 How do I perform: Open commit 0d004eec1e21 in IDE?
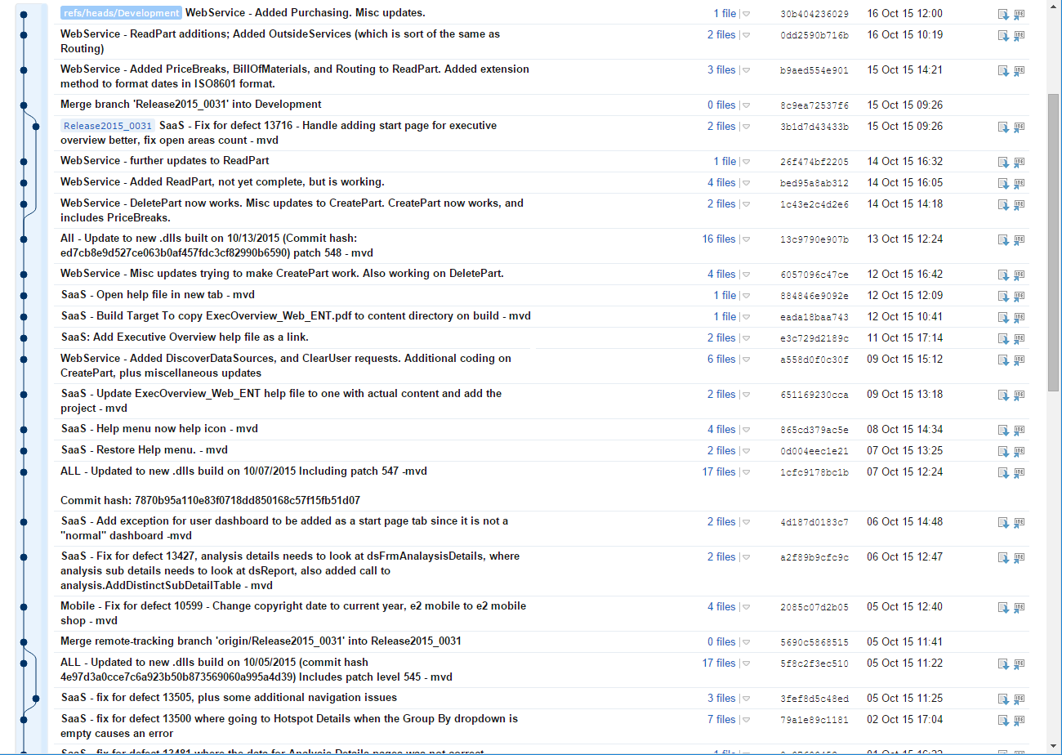(x=1019, y=452)
